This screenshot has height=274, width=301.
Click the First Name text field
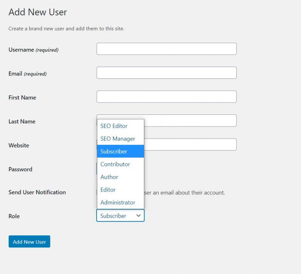[166, 97]
